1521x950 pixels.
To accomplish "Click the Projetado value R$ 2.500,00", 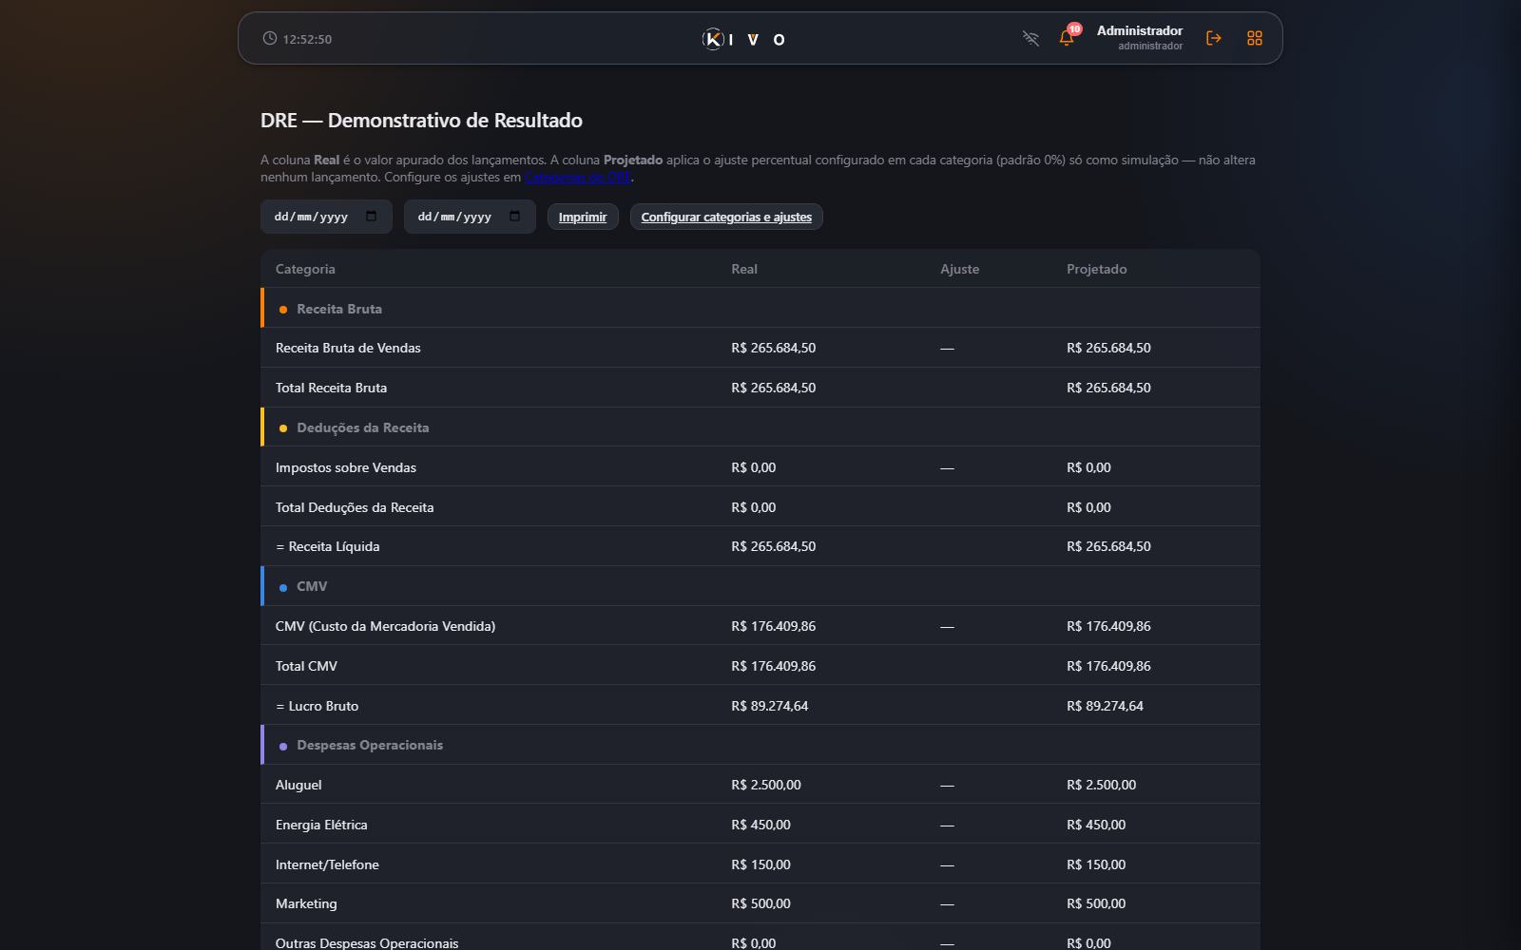I will pyautogui.click(x=1101, y=785).
